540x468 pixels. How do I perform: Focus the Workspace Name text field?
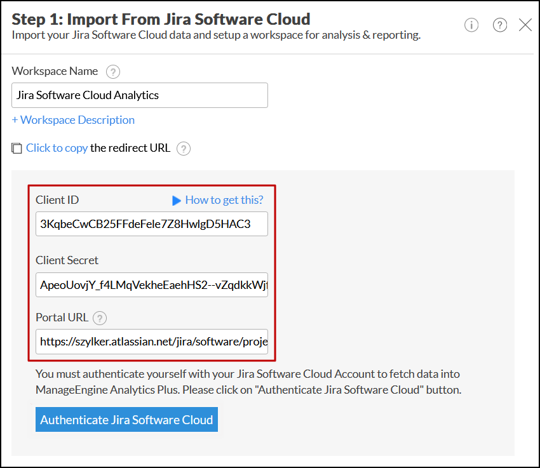coord(140,95)
